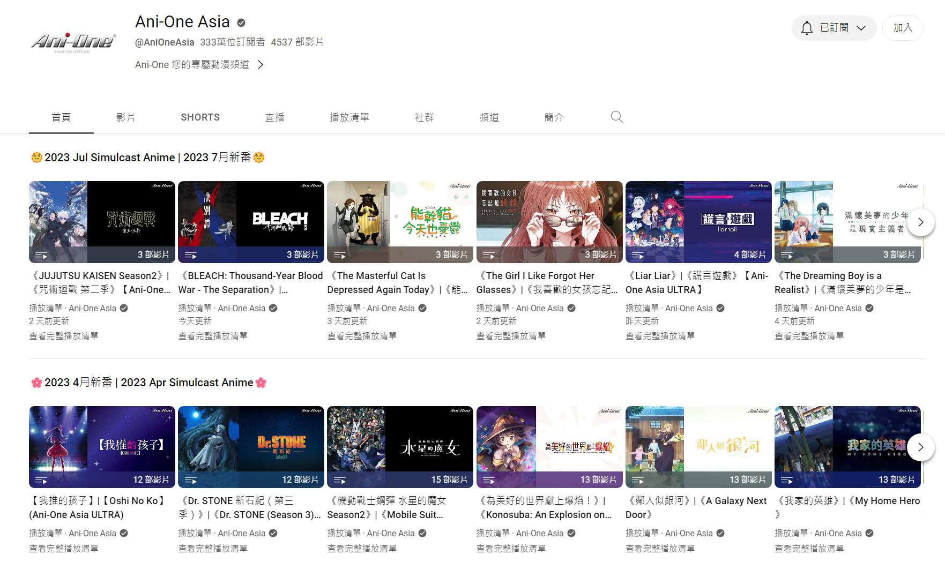
Task: Click playlist icon on Dr. STONE thumbnail
Action: point(190,480)
